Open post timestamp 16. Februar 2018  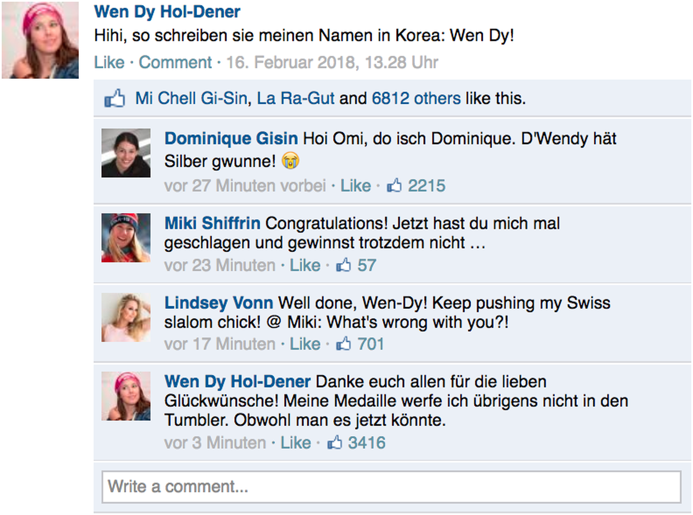click(x=332, y=62)
